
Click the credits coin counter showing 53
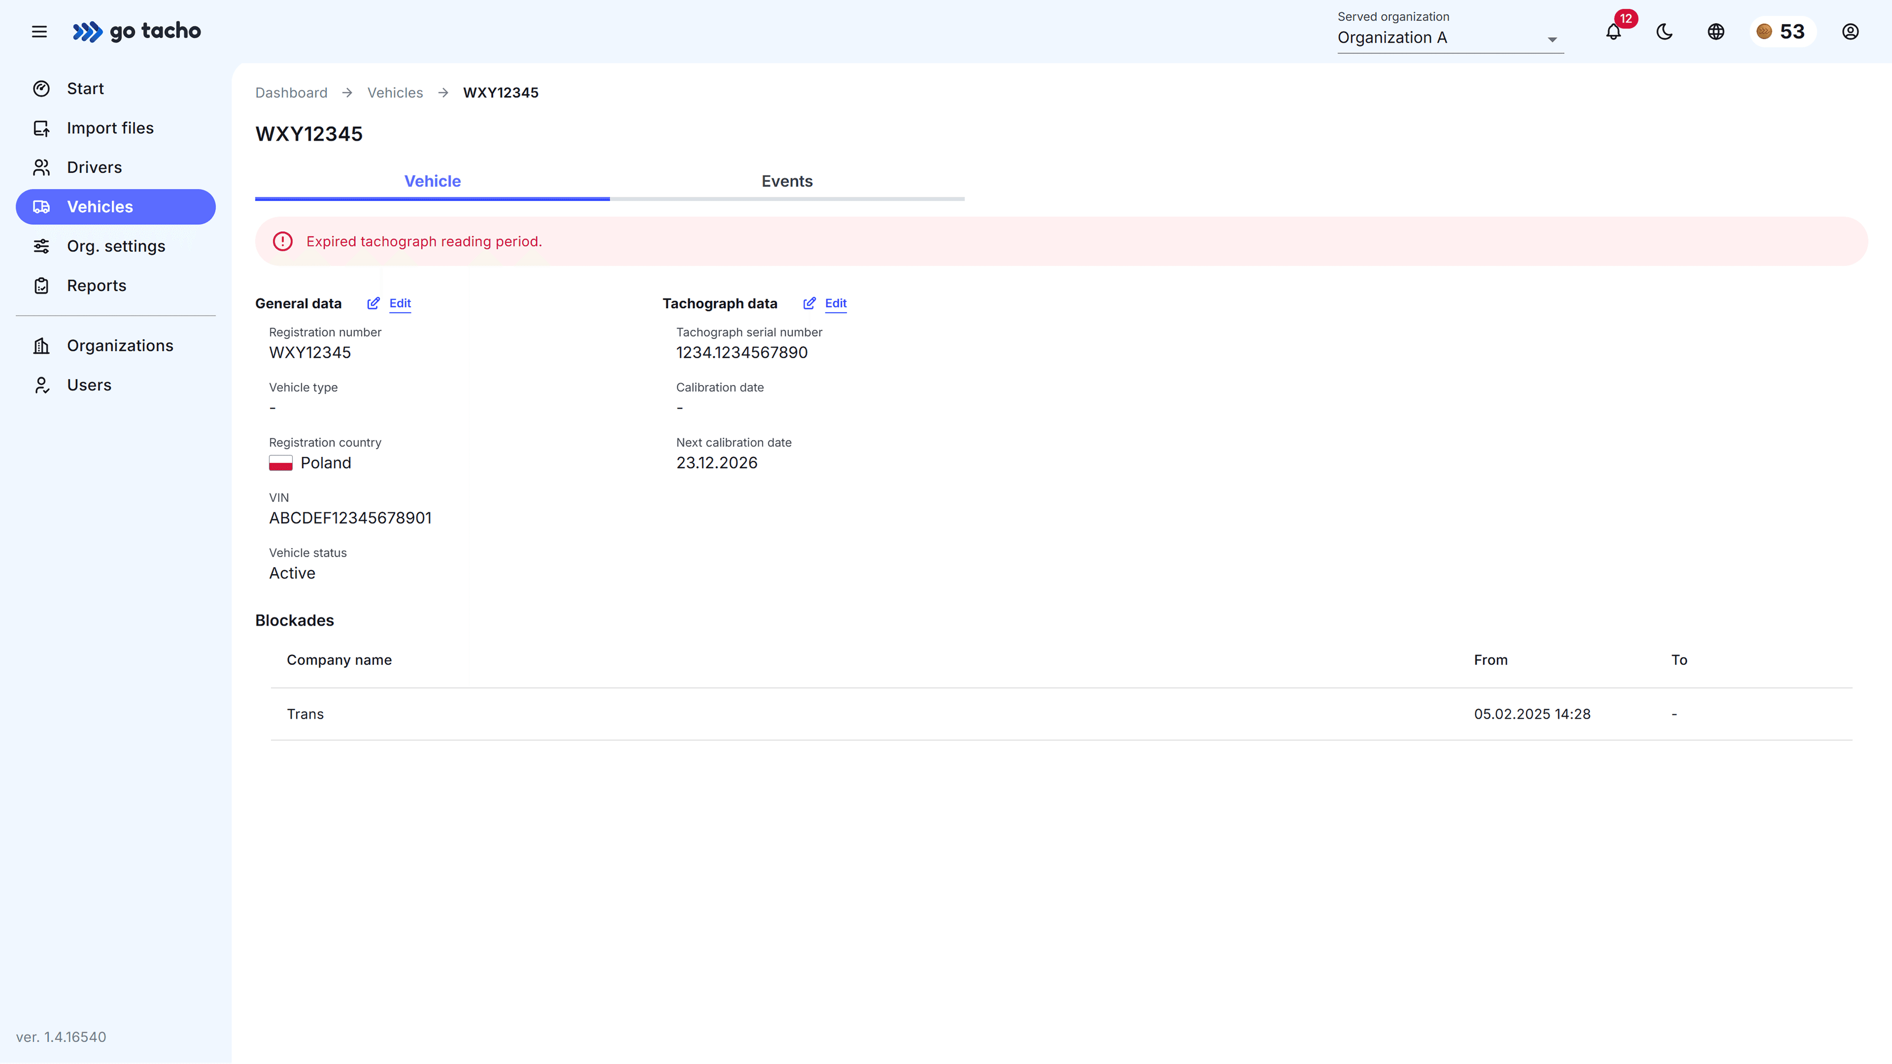tap(1782, 32)
